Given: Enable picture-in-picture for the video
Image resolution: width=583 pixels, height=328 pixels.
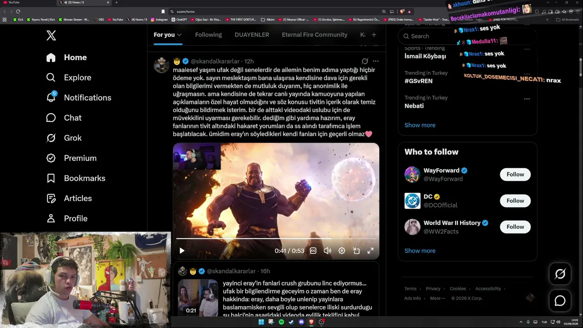Looking at the screenshot, I should pyautogui.click(x=356, y=251).
